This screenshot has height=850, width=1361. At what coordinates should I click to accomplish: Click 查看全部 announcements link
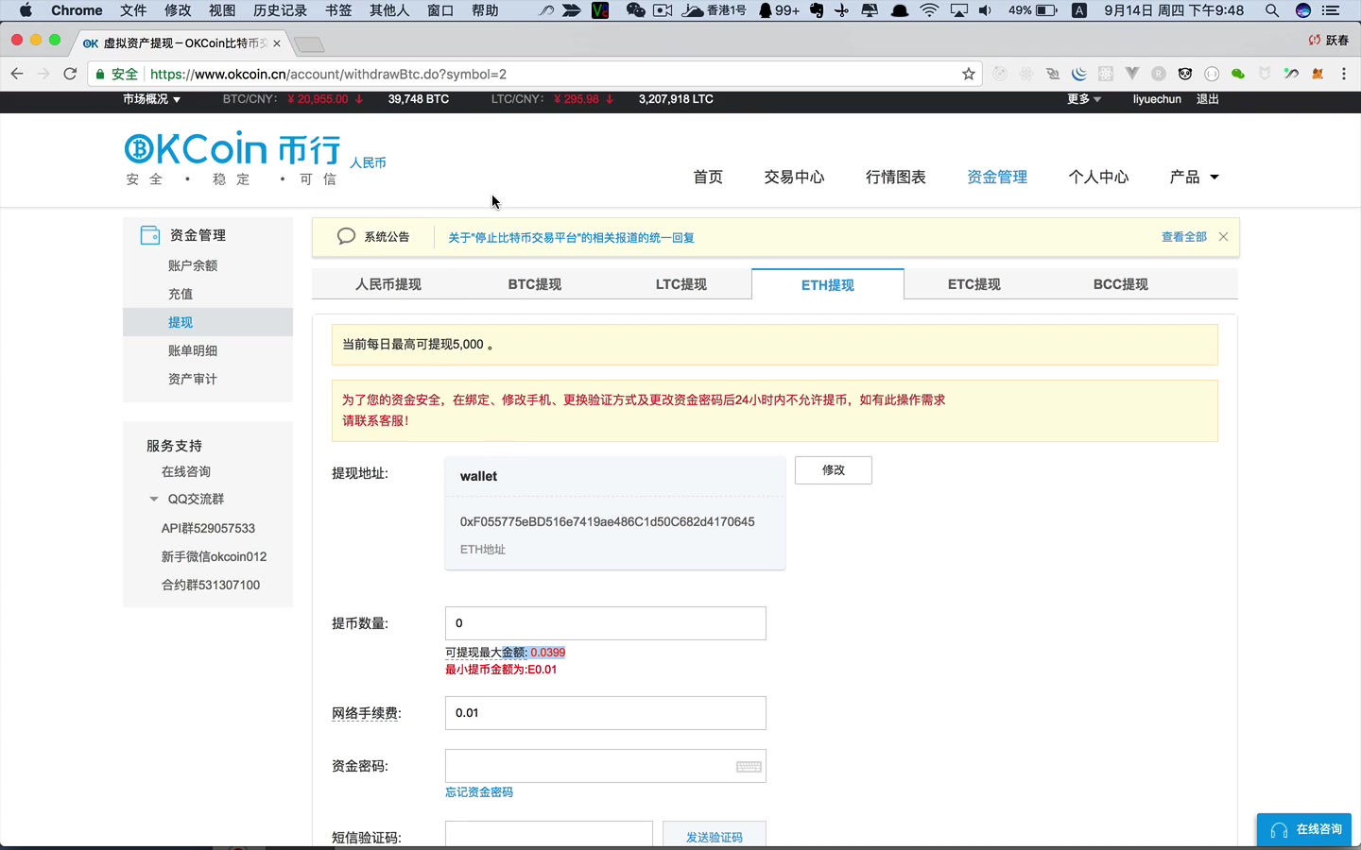[x=1183, y=237]
